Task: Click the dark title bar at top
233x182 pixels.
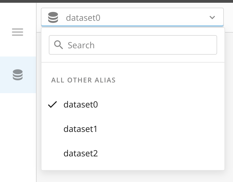Action: [x=116, y=1]
